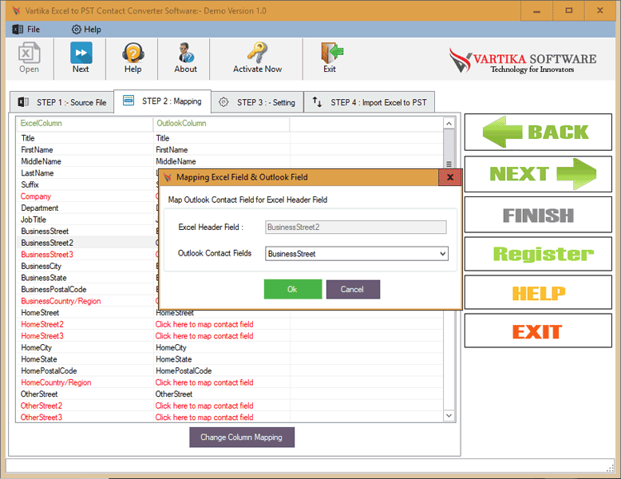This screenshot has height=479, width=621.
Task: Click the Exit door toolbar icon
Action: tap(330, 58)
